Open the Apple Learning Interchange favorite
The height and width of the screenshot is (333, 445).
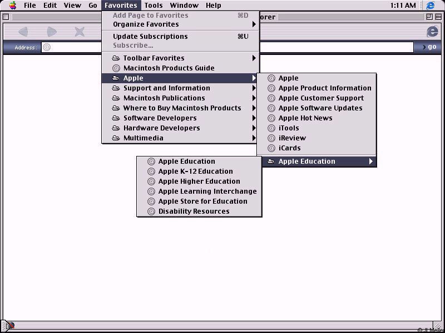click(x=199, y=191)
